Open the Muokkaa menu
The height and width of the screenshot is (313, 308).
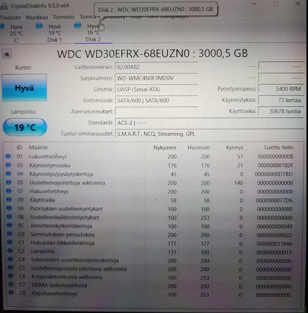pos(37,18)
